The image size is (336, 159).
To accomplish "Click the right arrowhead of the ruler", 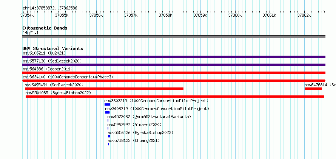I will pyautogui.click(x=324, y=12).
